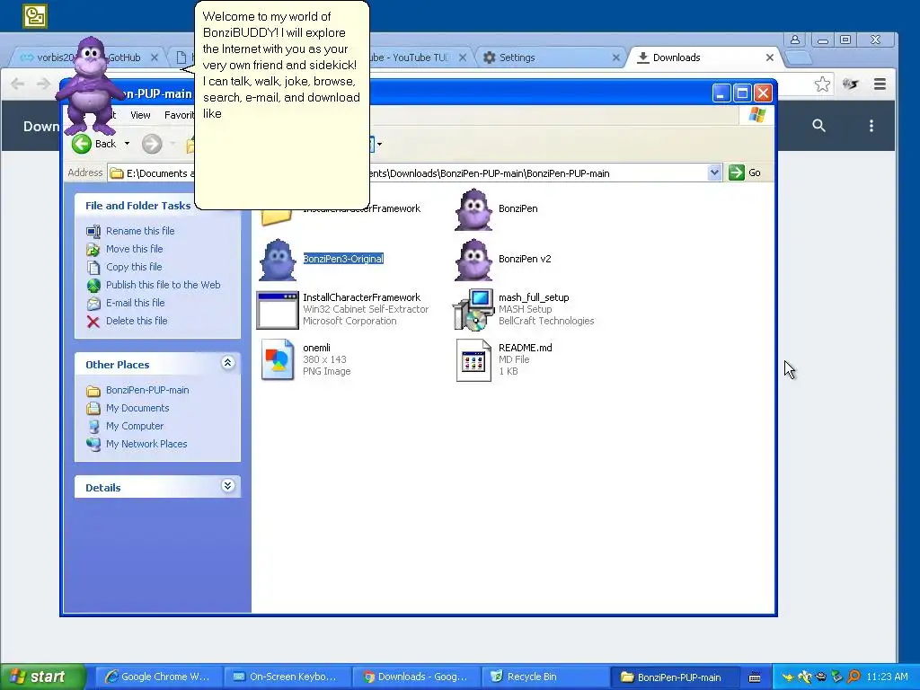Select the BonziPen v2 file icon
The height and width of the screenshot is (690, 920).
pos(473,260)
